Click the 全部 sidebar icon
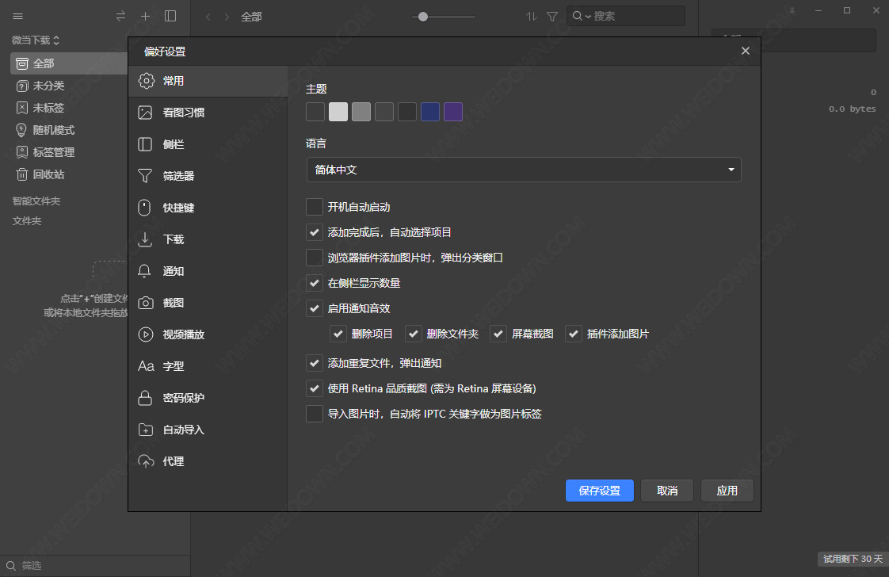The height and width of the screenshot is (577, 889). [x=21, y=63]
